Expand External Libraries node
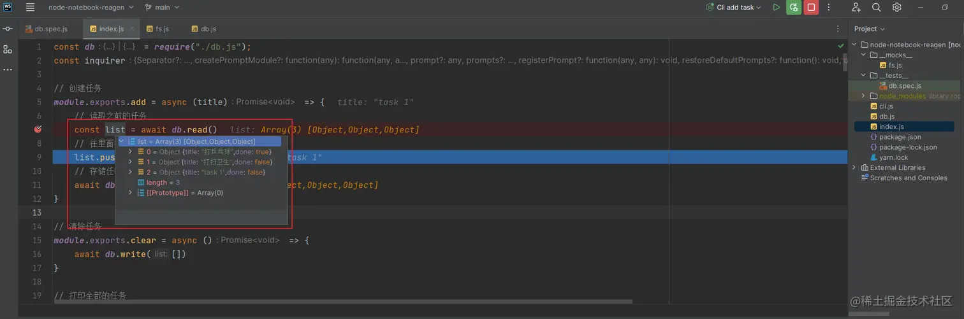This screenshot has width=964, height=319. (x=855, y=167)
